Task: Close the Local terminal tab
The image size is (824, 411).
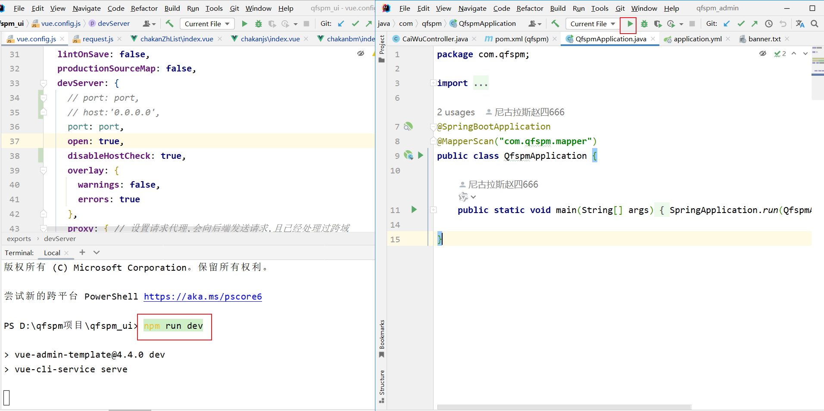Action: point(66,253)
